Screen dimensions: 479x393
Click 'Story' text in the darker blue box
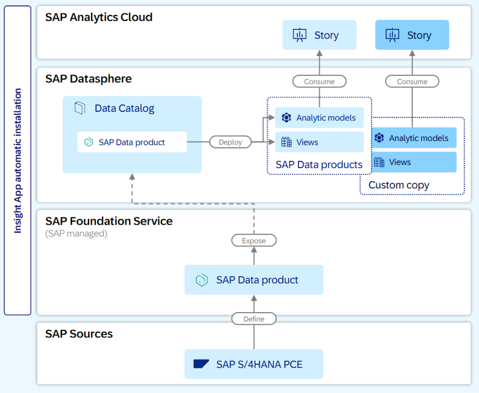tap(419, 35)
